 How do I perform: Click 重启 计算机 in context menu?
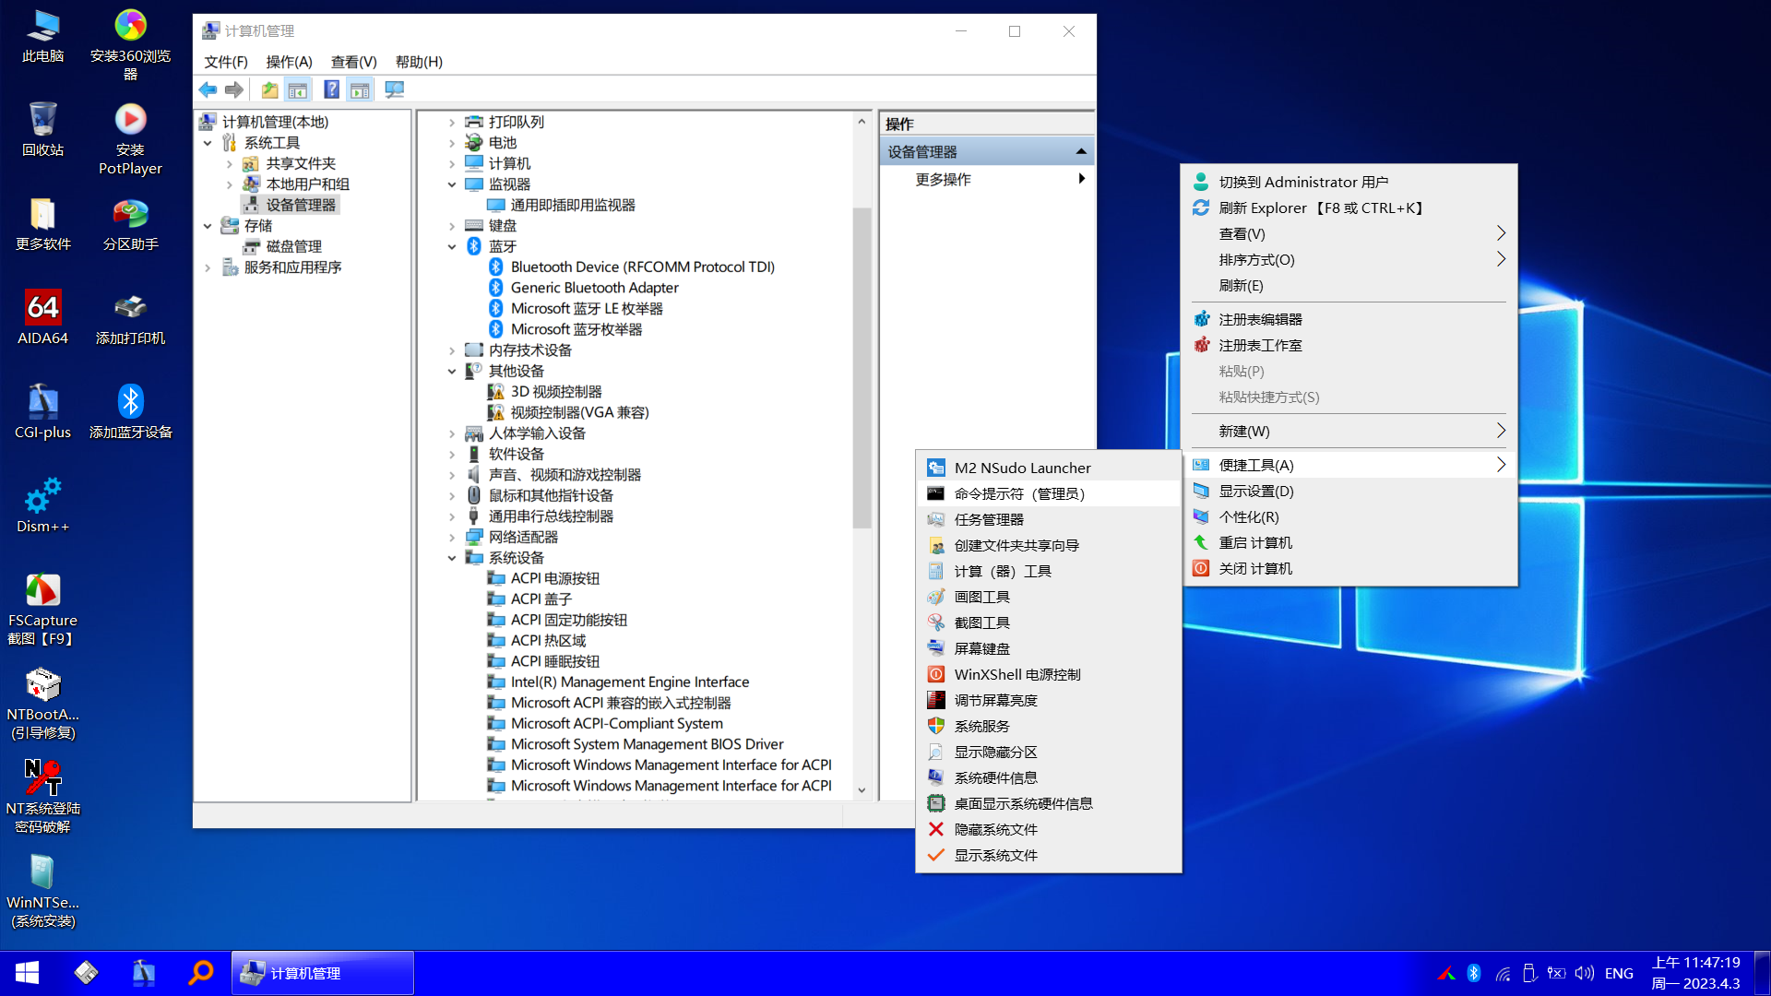pyautogui.click(x=1349, y=542)
